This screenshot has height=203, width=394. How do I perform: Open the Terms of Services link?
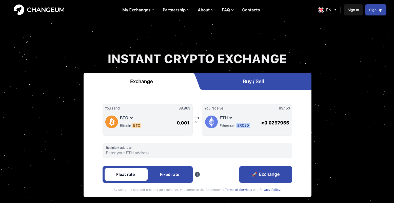pyautogui.click(x=239, y=190)
